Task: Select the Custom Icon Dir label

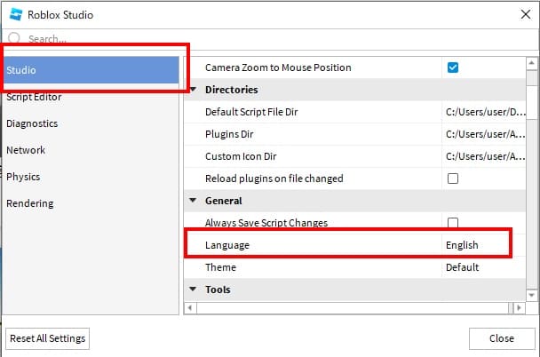Action: click(241, 156)
